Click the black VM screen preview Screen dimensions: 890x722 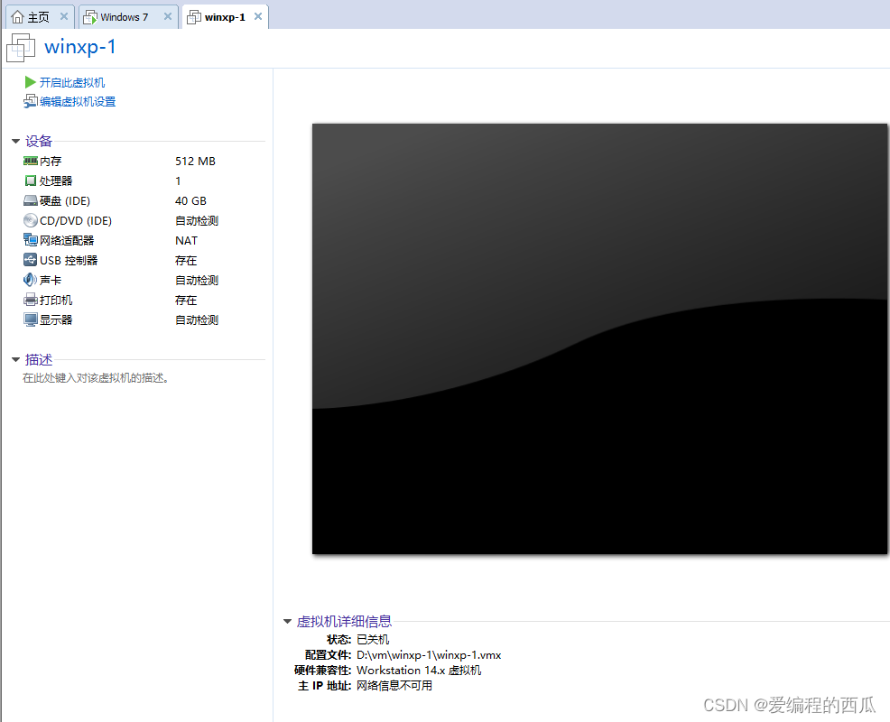(x=599, y=338)
